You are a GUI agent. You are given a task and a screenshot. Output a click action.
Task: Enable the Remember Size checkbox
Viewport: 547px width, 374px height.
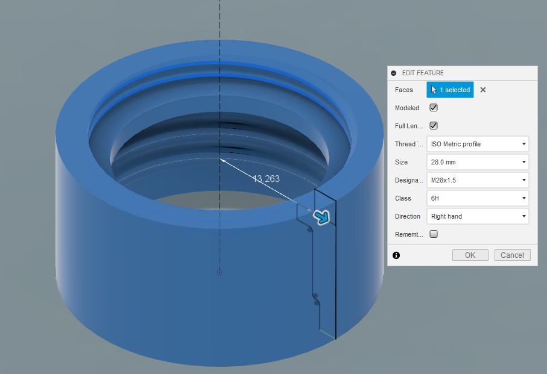[x=433, y=234]
